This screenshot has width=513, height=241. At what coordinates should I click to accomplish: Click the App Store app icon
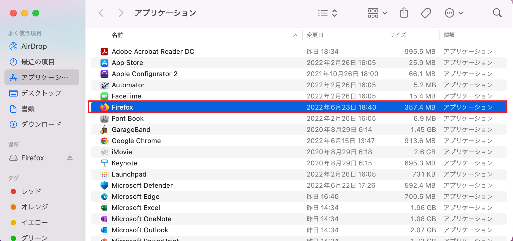coord(104,63)
